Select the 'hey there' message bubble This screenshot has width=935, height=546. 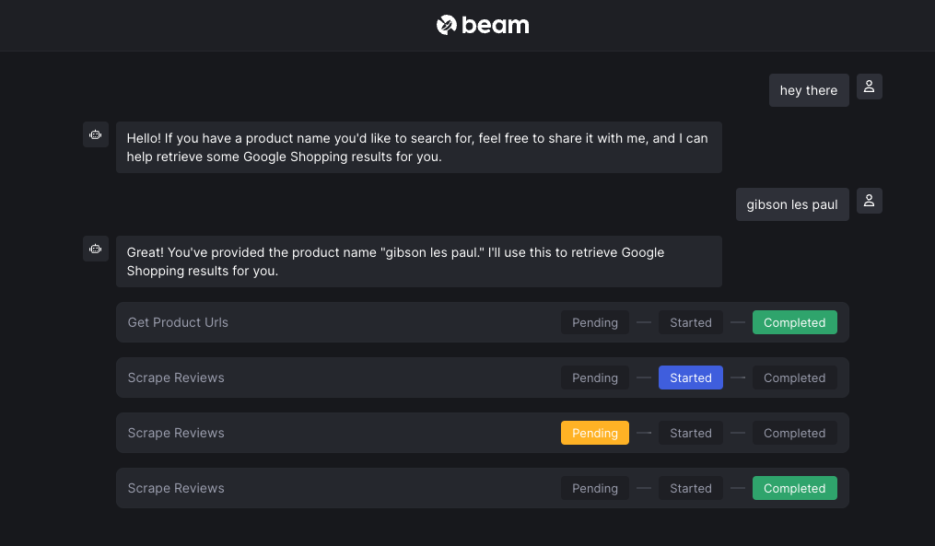click(809, 90)
